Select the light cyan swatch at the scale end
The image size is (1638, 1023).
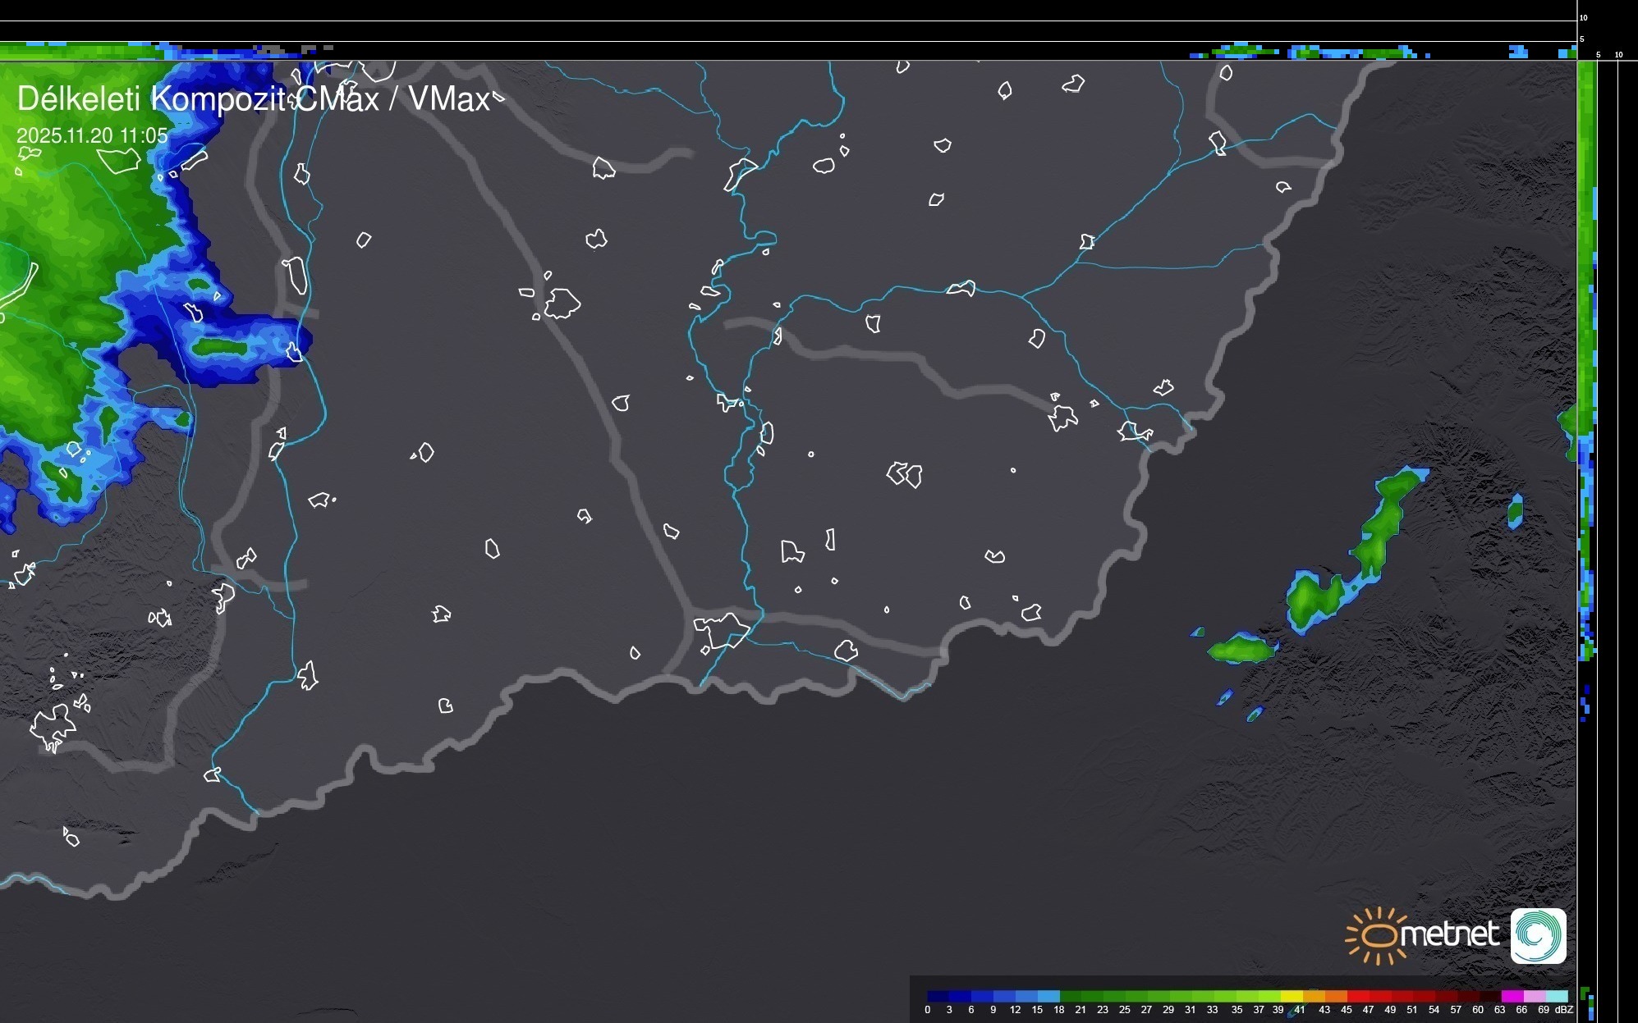(x=1556, y=996)
